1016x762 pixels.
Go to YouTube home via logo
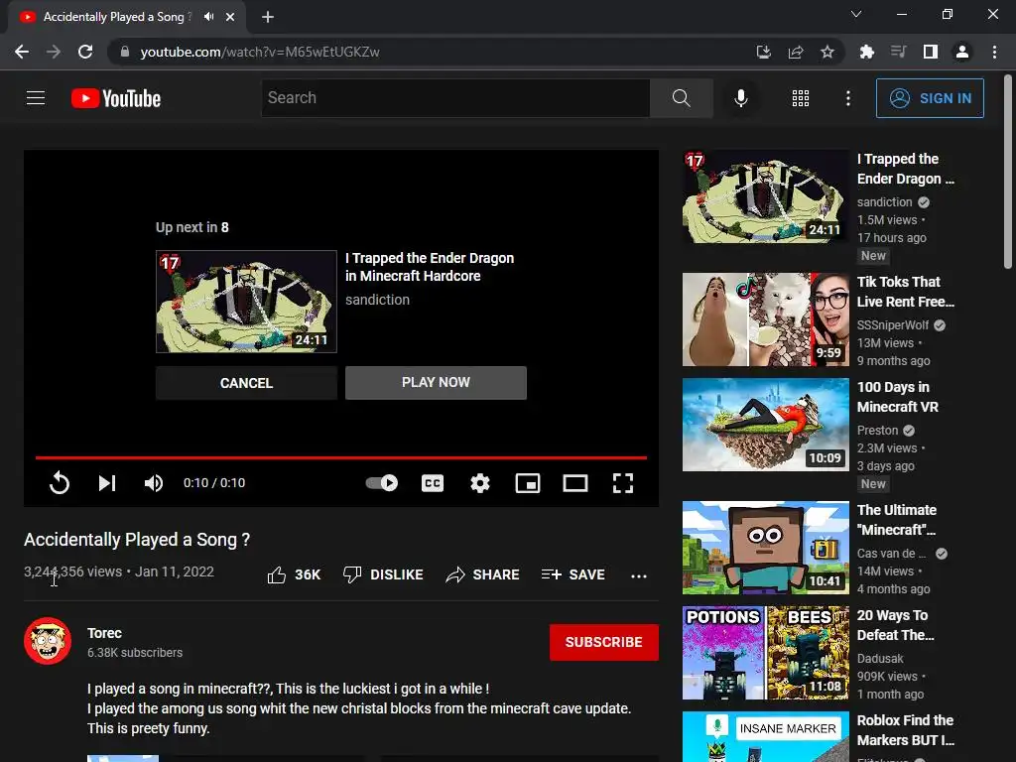click(116, 98)
